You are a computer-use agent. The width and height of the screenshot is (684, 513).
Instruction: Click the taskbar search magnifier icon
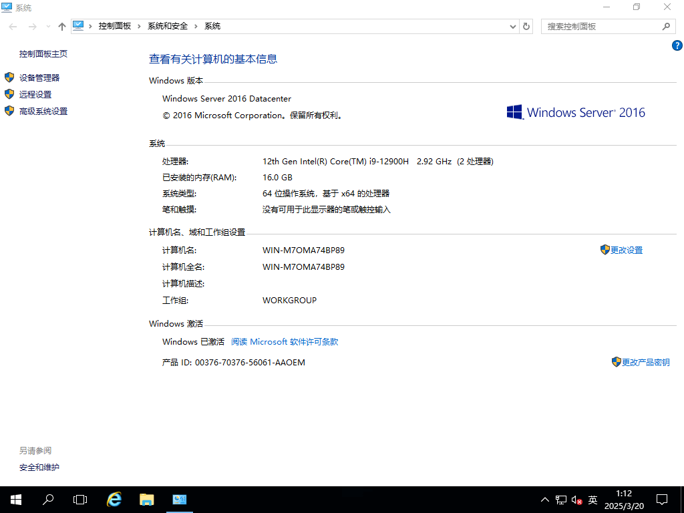pos(48,499)
